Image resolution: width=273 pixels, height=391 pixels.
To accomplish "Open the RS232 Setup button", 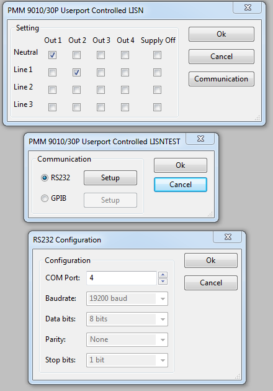I will (x=110, y=178).
